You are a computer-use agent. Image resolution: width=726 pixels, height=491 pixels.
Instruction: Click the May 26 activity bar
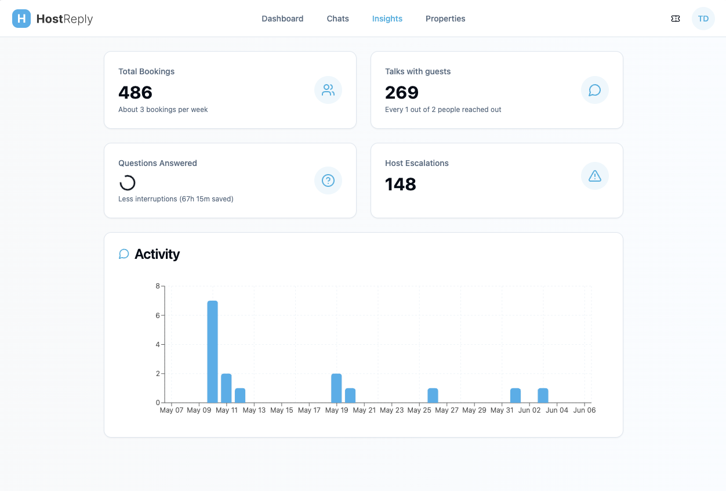coord(433,395)
